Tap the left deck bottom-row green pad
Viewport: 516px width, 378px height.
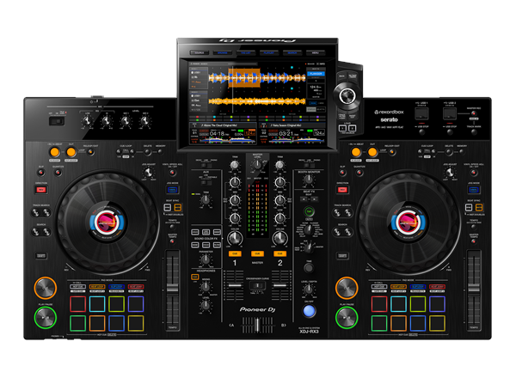pyautogui.click(x=78, y=323)
